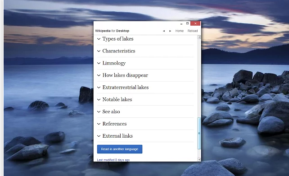Click the References heading text

(x=114, y=124)
